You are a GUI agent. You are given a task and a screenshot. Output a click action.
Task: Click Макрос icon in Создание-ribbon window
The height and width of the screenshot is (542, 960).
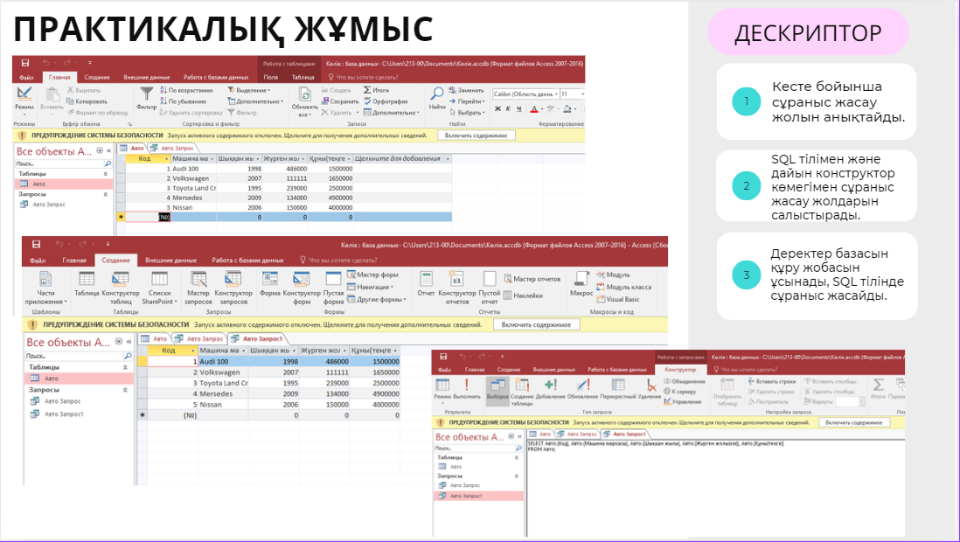click(581, 279)
